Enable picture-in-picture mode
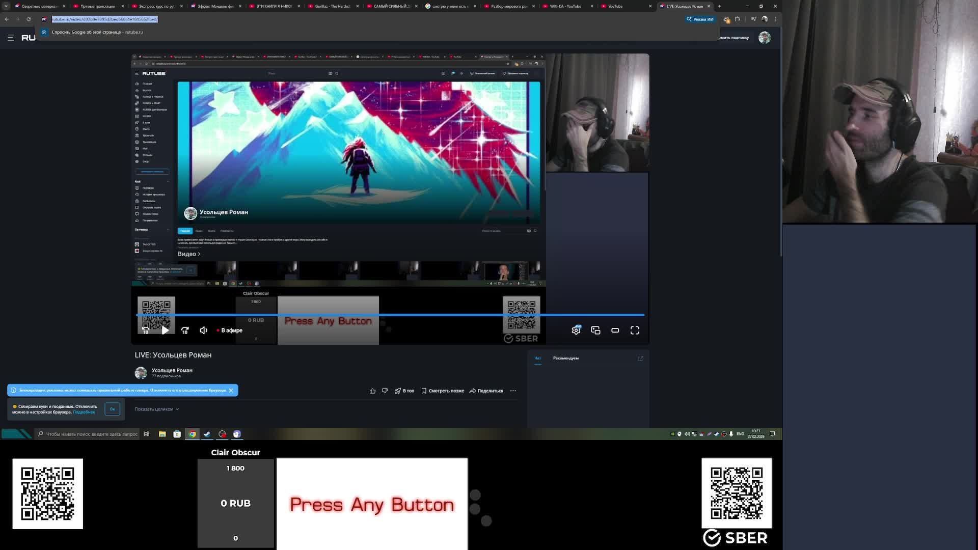The height and width of the screenshot is (550, 978). pos(595,331)
